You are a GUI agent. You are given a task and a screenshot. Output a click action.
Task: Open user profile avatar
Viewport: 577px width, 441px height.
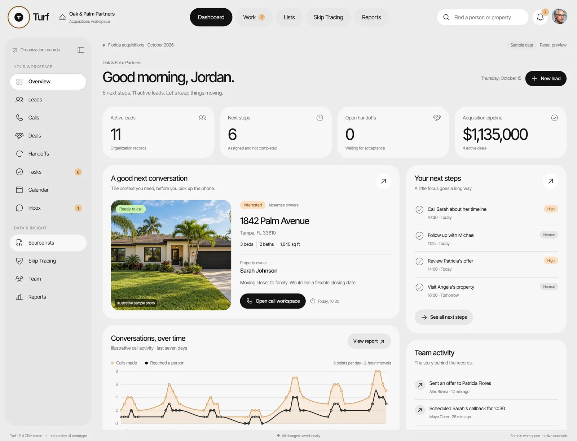(x=559, y=17)
